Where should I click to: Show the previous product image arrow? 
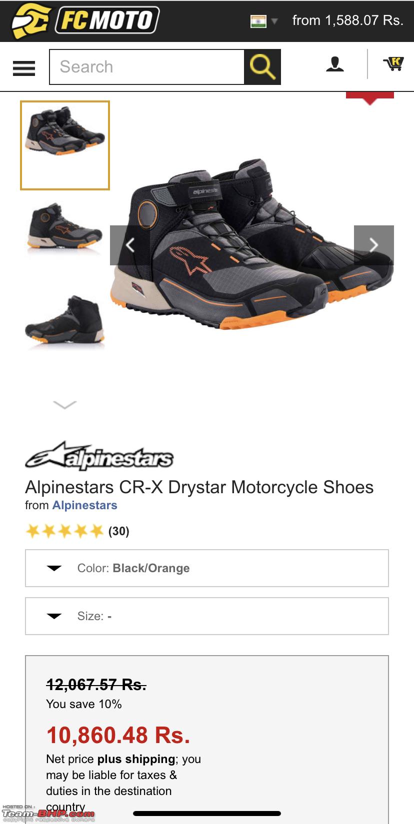[x=130, y=245]
